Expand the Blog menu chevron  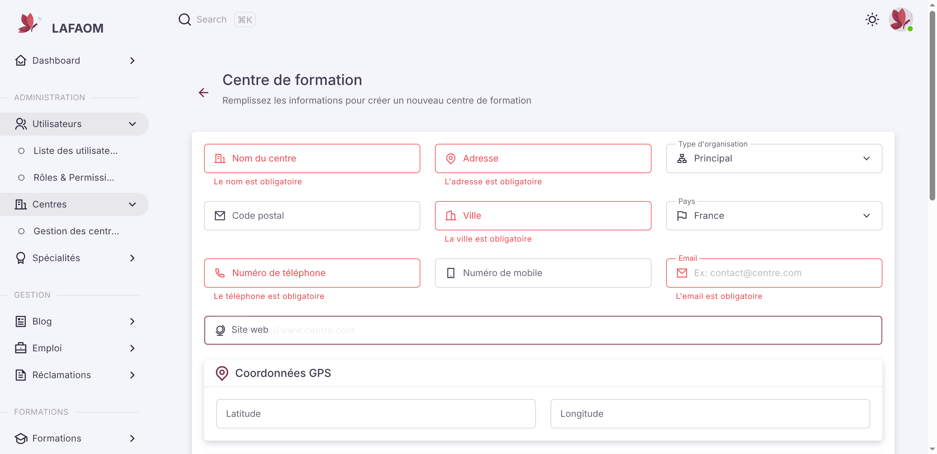(132, 321)
